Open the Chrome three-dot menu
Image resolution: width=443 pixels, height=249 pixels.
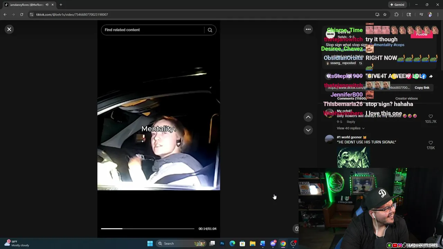tap(438, 15)
